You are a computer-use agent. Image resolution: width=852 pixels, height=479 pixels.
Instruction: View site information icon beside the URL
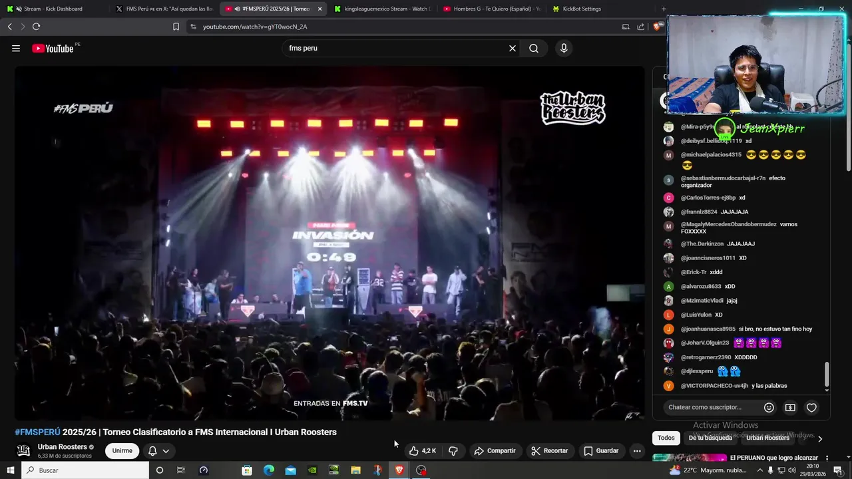point(193,27)
